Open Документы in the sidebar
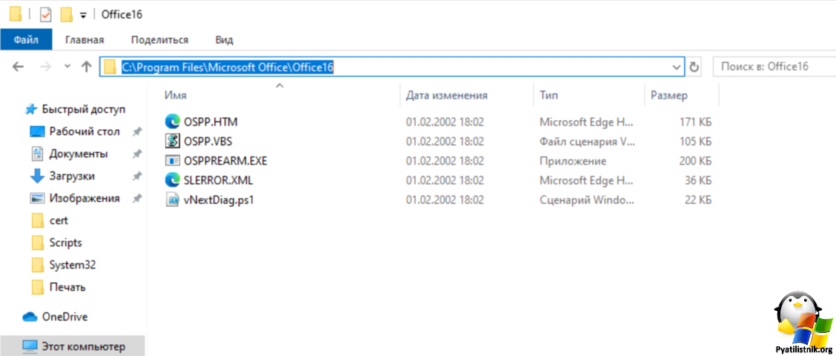The image size is (836, 356). coord(79,154)
